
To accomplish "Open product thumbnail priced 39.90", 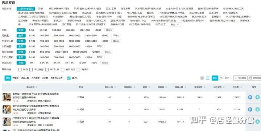I will 7,122.
